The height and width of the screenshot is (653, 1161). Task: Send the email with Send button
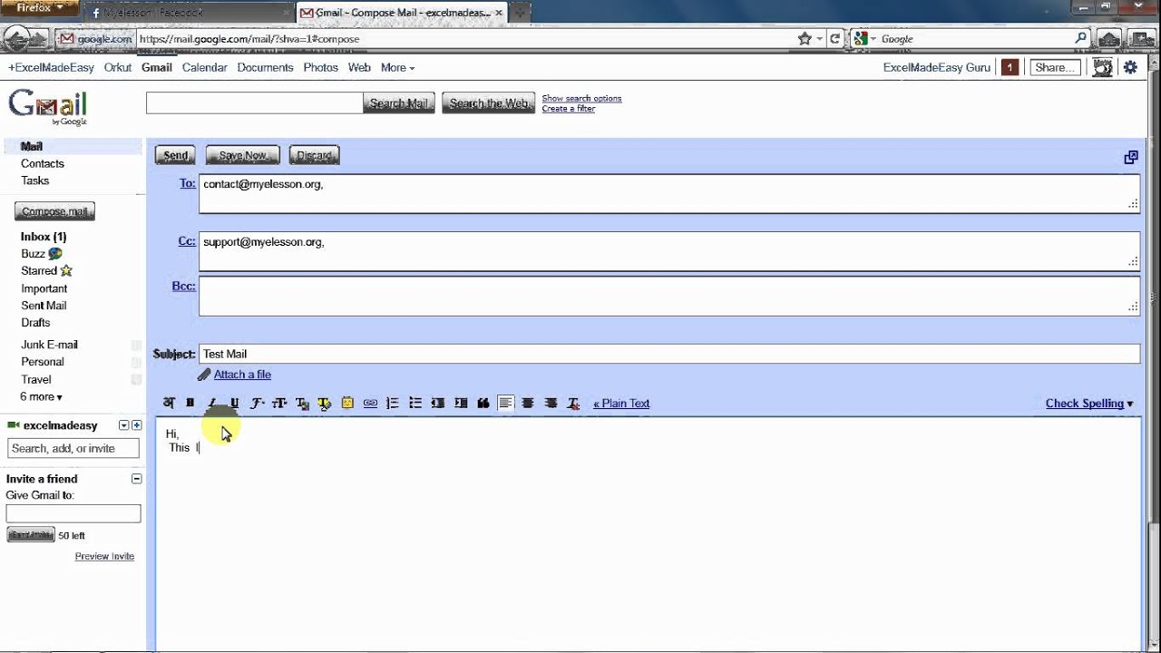(175, 155)
